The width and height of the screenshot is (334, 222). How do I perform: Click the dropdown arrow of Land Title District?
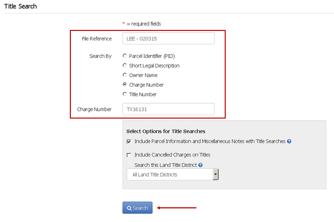pyautogui.click(x=216, y=174)
